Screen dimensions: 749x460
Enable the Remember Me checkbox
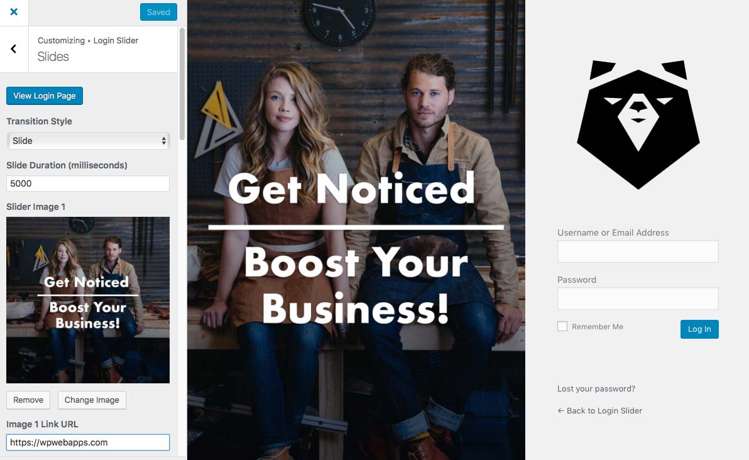[562, 326]
